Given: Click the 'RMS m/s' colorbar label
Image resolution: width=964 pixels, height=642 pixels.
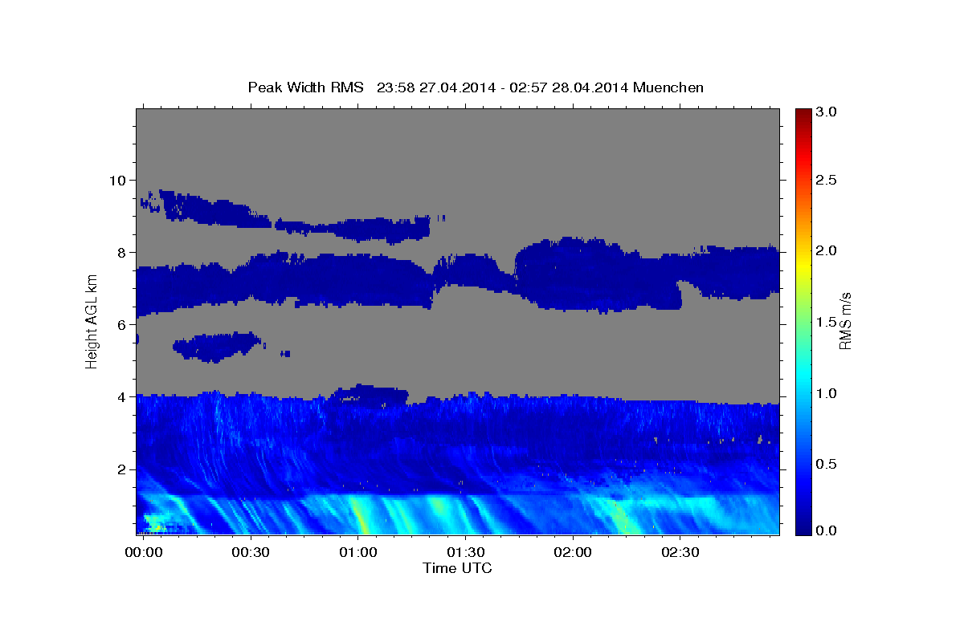Looking at the screenshot, I should point(845,321).
